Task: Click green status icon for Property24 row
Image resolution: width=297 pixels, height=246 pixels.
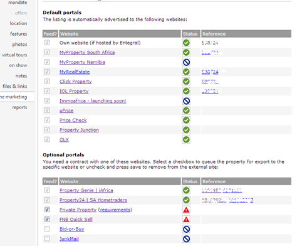Action: pyautogui.click(x=186, y=200)
